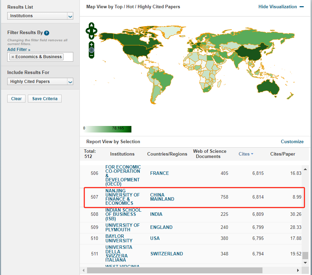Pan the map upward
Viewport: 312px width, 275px height.
point(92,25)
